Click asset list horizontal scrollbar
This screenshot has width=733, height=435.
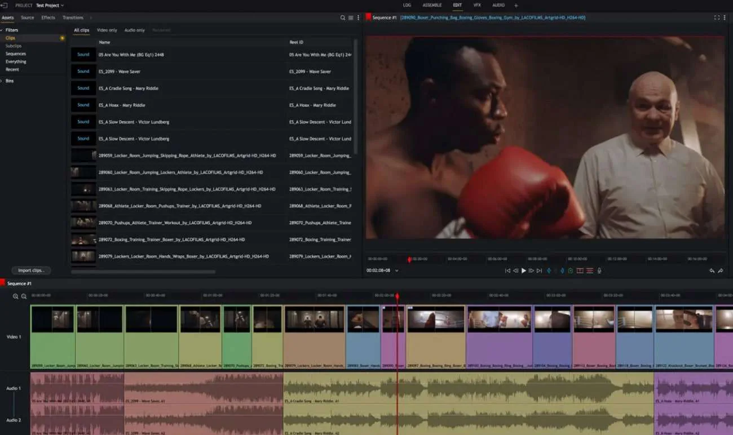click(143, 272)
